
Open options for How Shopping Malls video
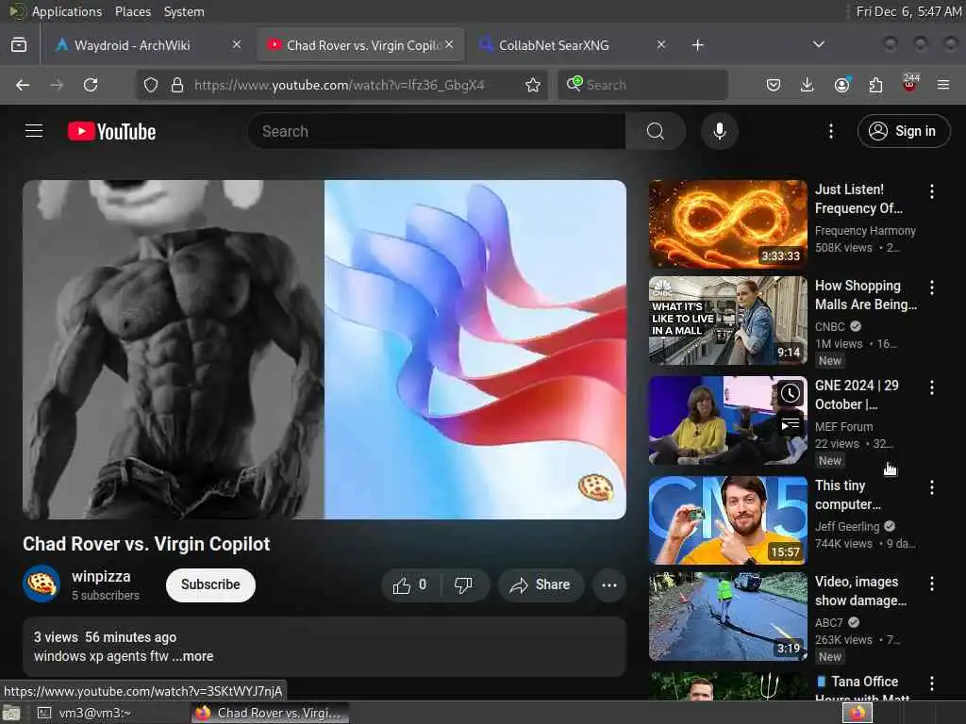(931, 288)
